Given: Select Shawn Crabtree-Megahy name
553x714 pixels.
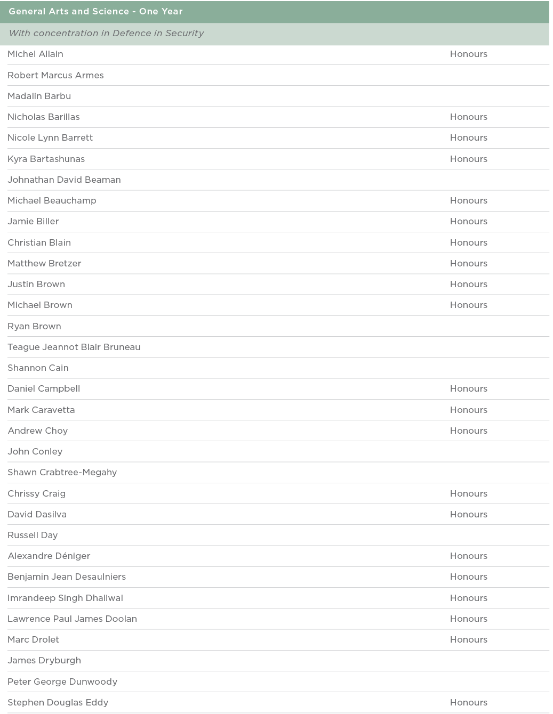Looking at the screenshot, I should [62, 472].
